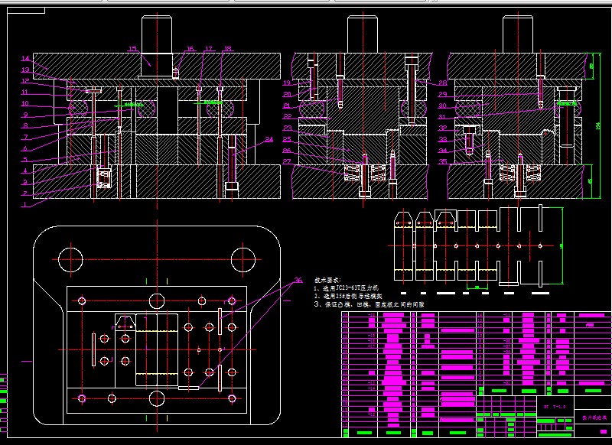
Task: Pick balloon number 32 in right section view
Action: [443, 128]
